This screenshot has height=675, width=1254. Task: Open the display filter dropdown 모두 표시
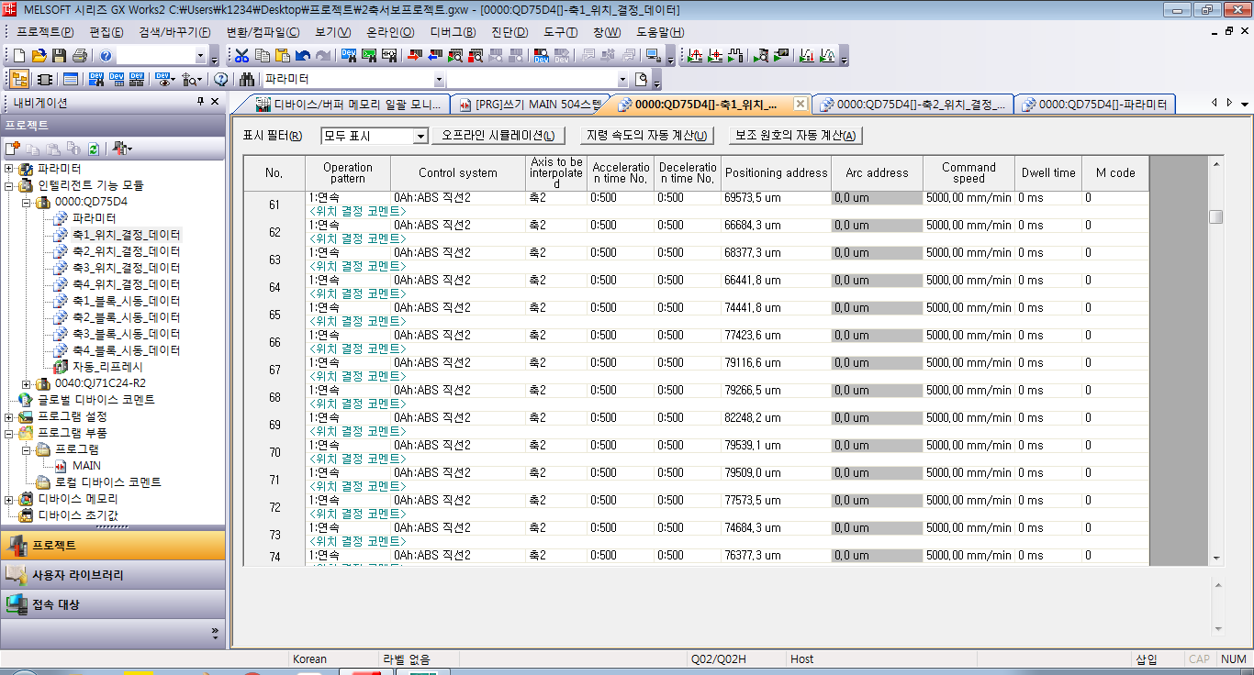point(421,136)
